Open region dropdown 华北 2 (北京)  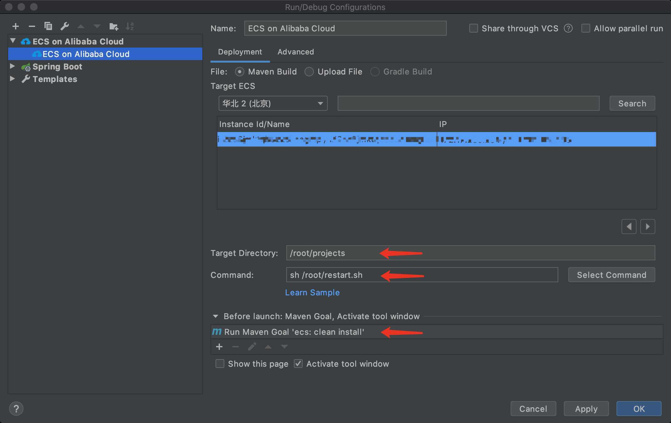(x=273, y=103)
